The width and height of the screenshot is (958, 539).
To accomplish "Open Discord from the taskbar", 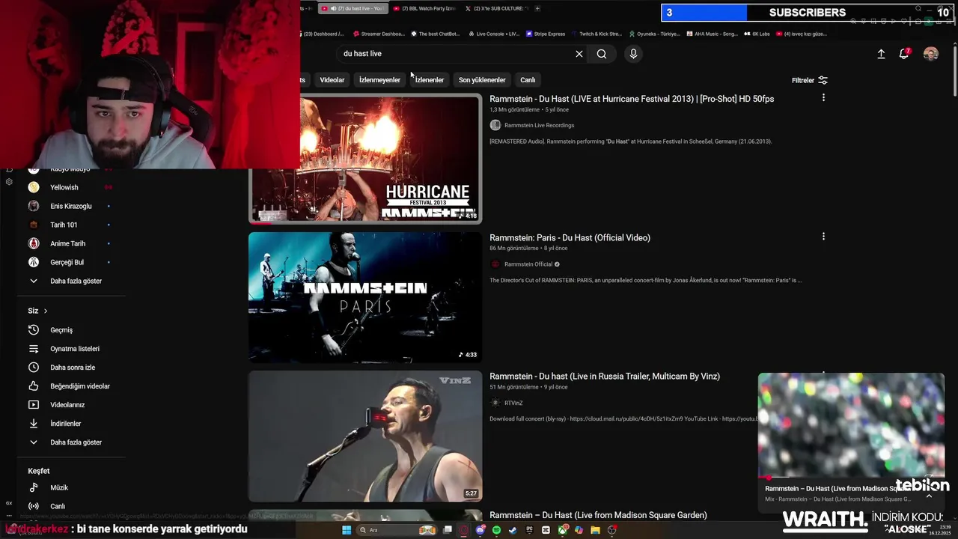I will (480, 530).
